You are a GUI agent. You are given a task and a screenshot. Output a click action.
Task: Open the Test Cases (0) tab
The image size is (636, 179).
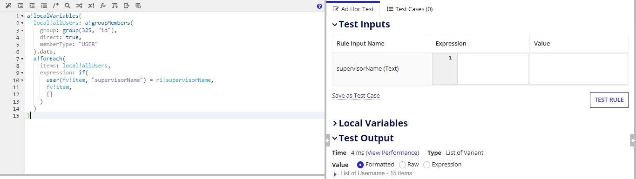[409, 9]
